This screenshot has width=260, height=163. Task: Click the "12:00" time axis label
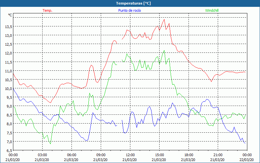click(x=130, y=155)
